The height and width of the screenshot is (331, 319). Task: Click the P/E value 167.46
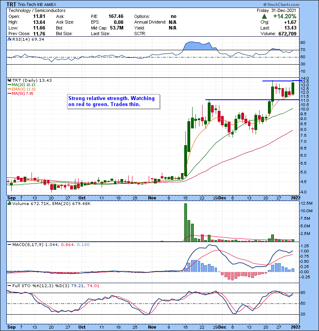[116, 16]
